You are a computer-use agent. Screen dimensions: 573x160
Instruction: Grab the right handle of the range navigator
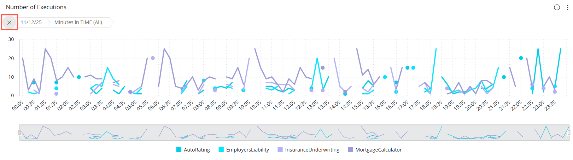click(x=569, y=133)
